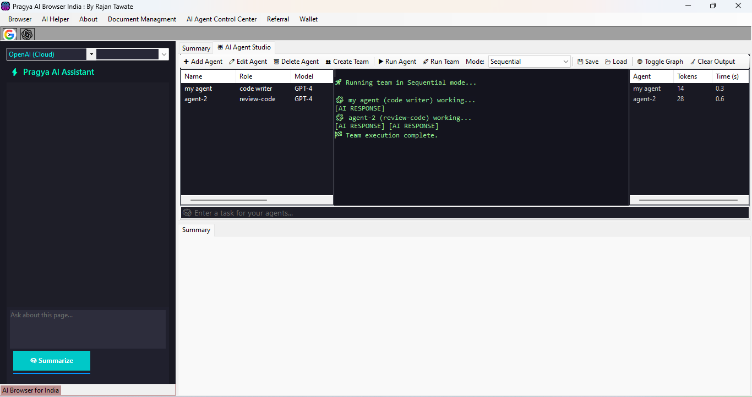Save the agent configuration
This screenshot has height=397, width=752.
(588, 62)
